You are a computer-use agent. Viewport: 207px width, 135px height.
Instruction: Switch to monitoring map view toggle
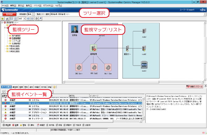[12, 18]
